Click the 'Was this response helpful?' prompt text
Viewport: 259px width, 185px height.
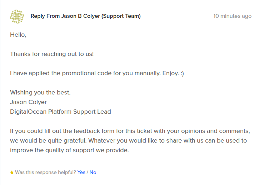click(45, 172)
